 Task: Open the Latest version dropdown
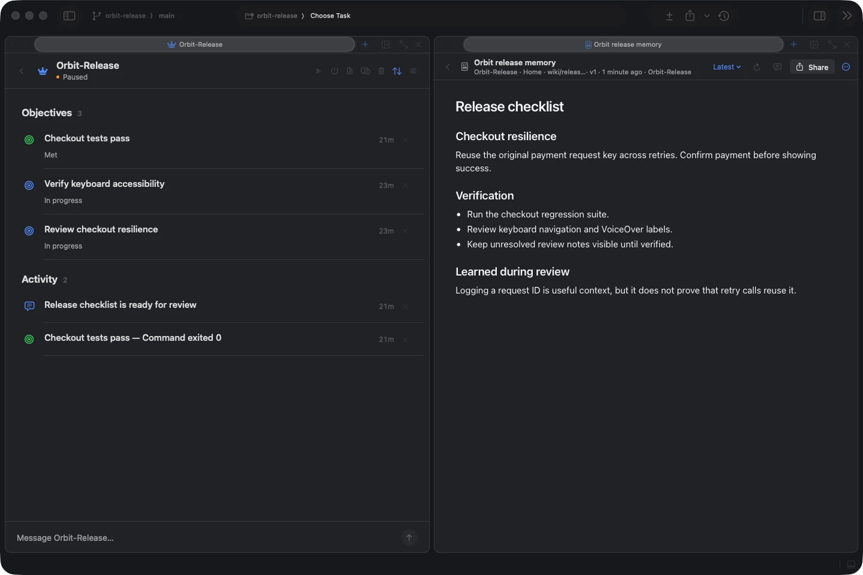point(727,67)
